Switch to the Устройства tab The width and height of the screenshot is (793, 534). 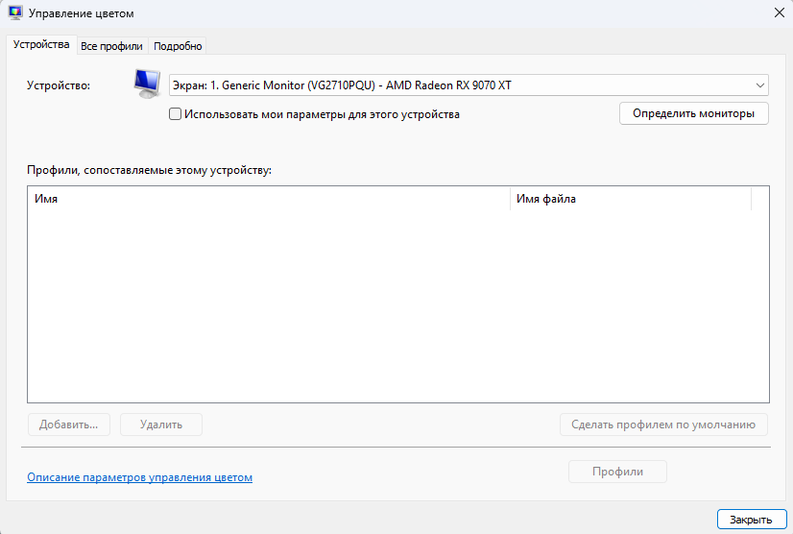[41, 44]
